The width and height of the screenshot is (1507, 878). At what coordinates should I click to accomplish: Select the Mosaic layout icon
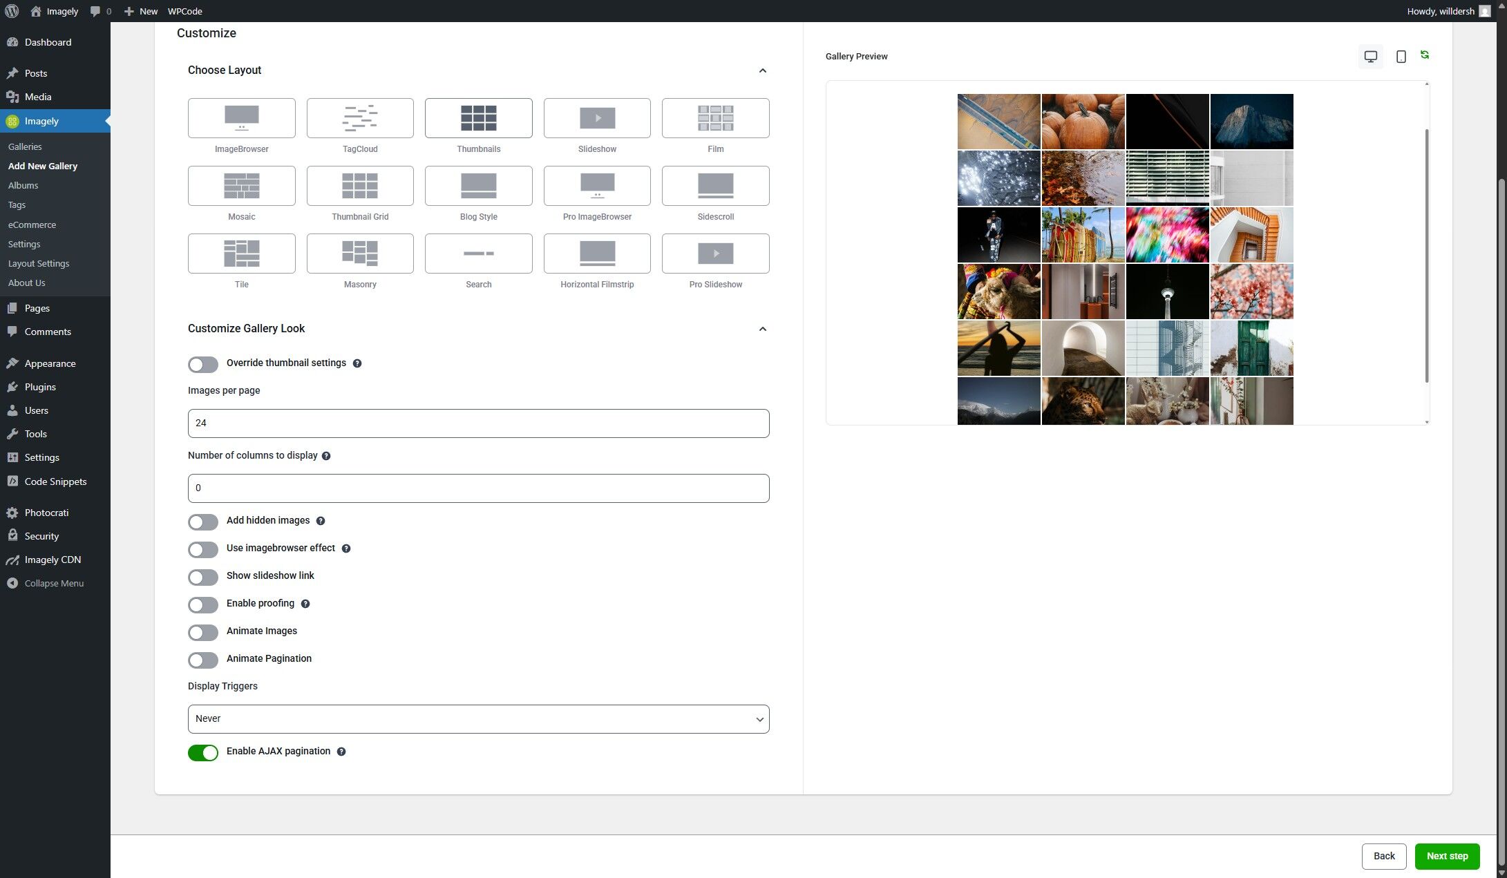[x=241, y=186]
